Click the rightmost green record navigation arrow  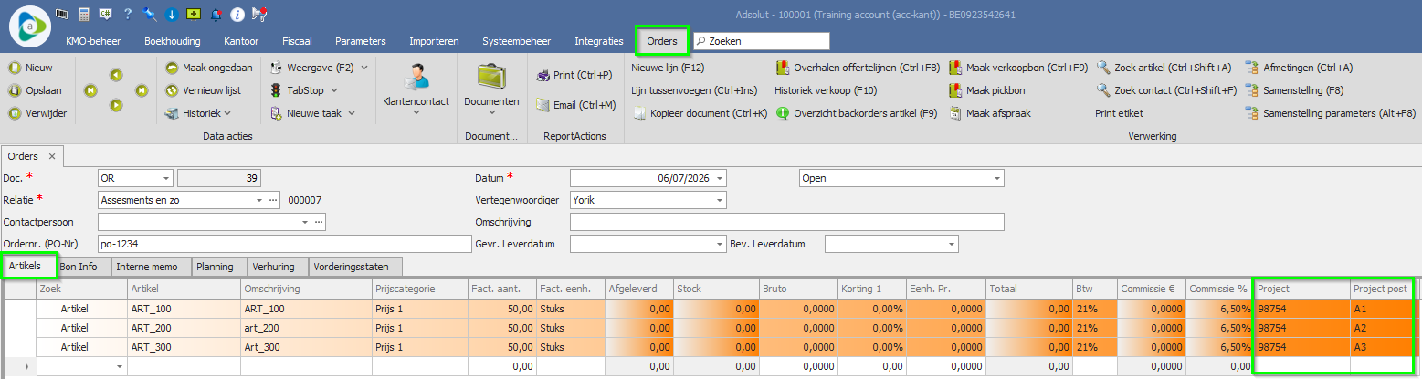tap(142, 90)
